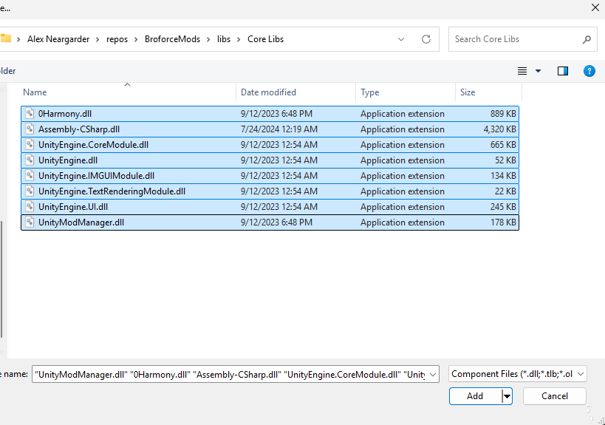Viewport: 605px width, 425px height.
Task: Select UnityModManager.dll file name
Action: pos(81,222)
